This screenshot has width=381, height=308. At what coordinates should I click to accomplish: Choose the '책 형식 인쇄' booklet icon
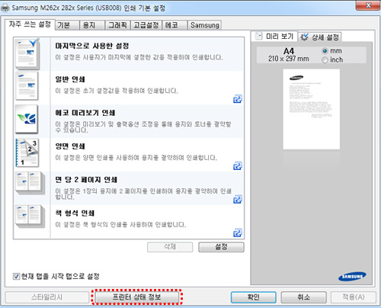[x=30, y=217]
